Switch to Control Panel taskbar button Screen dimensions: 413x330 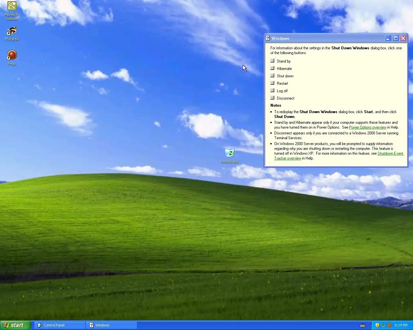pos(60,325)
